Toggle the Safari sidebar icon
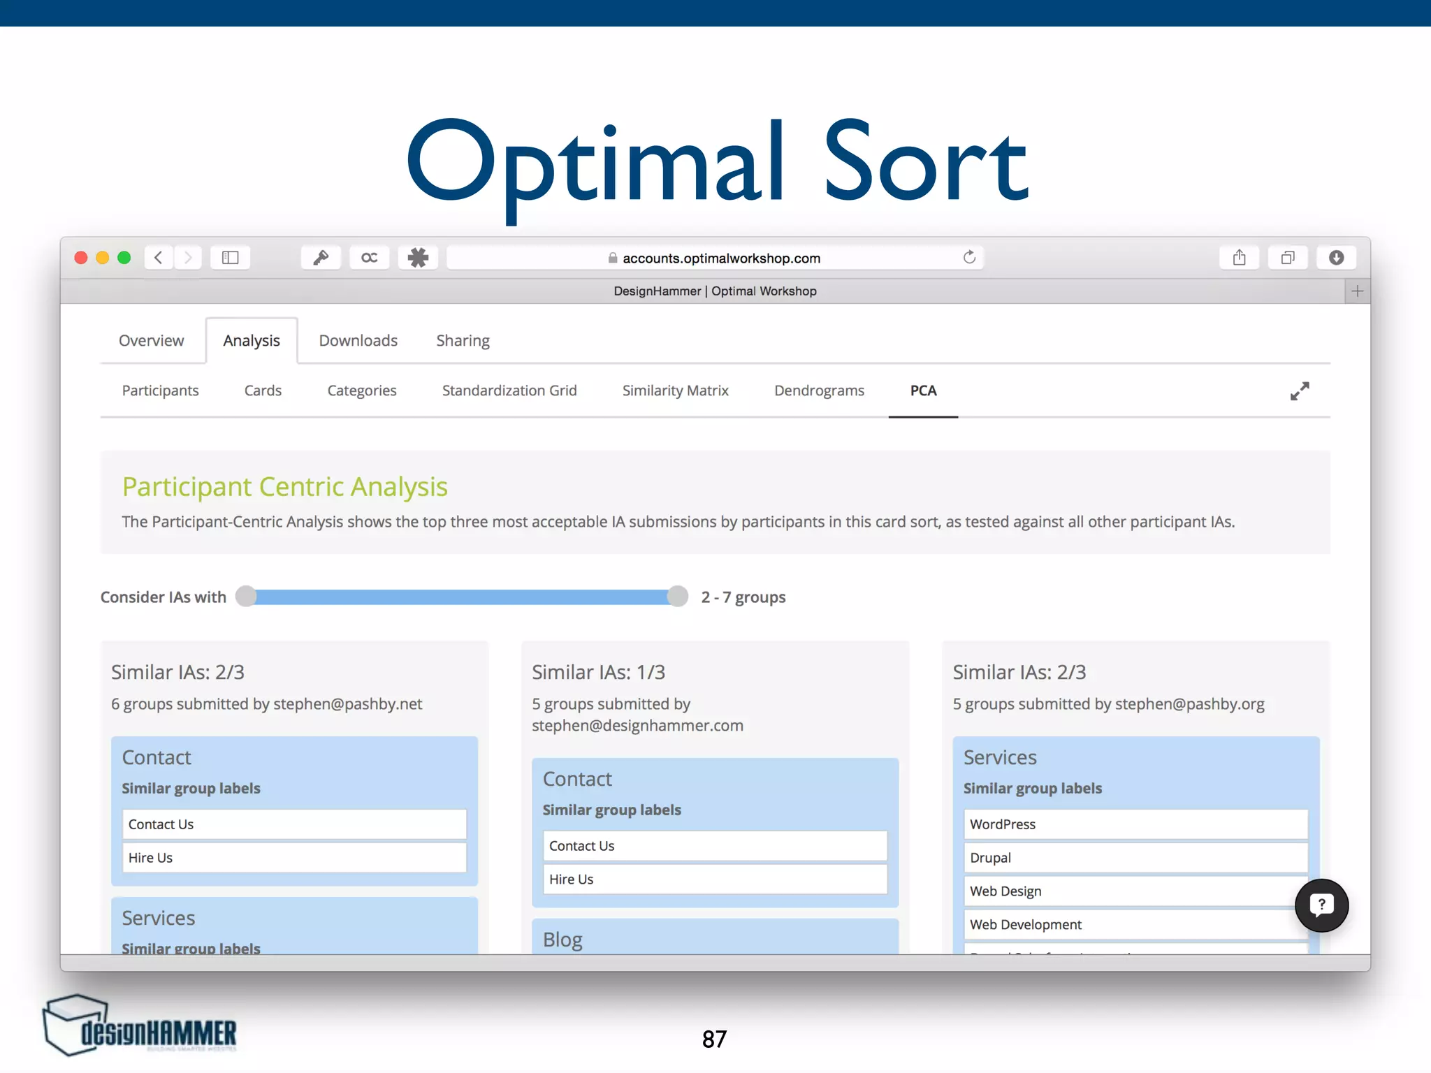Viewport: 1431px width, 1073px height. [x=231, y=258]
